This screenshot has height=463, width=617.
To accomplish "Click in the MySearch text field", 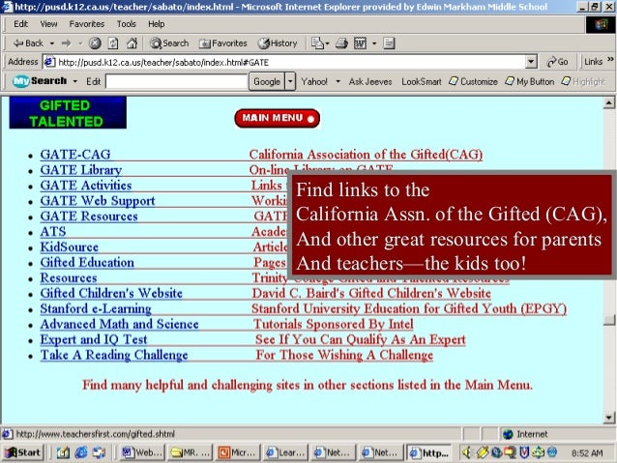I will pos(176,81).
